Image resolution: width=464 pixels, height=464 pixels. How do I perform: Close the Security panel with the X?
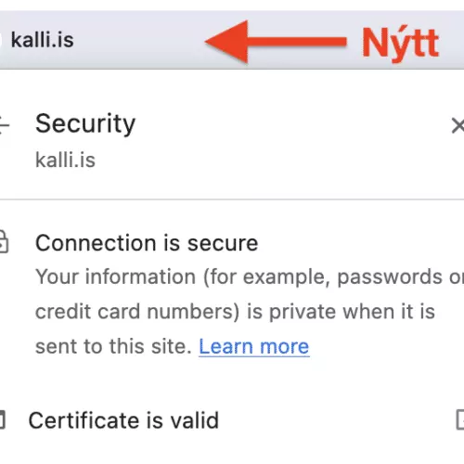(x=458, y=125)
